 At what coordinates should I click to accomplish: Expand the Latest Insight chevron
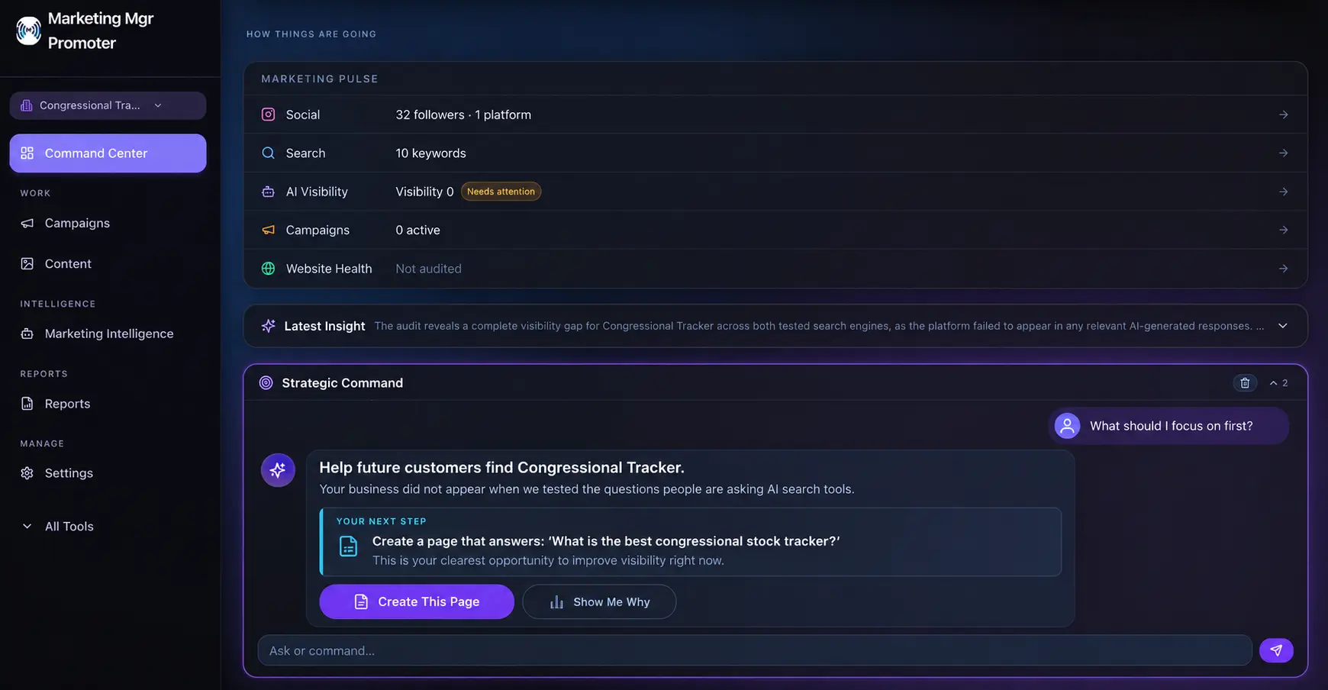coord(1283,326)
